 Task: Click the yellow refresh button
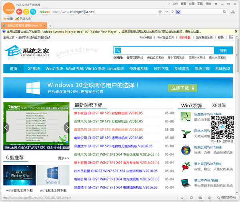point(26,12)
